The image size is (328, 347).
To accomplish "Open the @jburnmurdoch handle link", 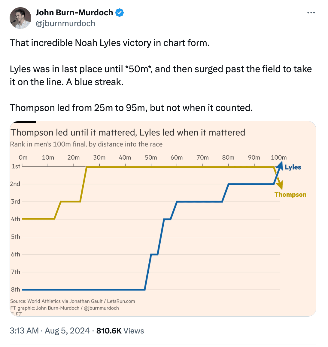I will [x=65, y=23].
